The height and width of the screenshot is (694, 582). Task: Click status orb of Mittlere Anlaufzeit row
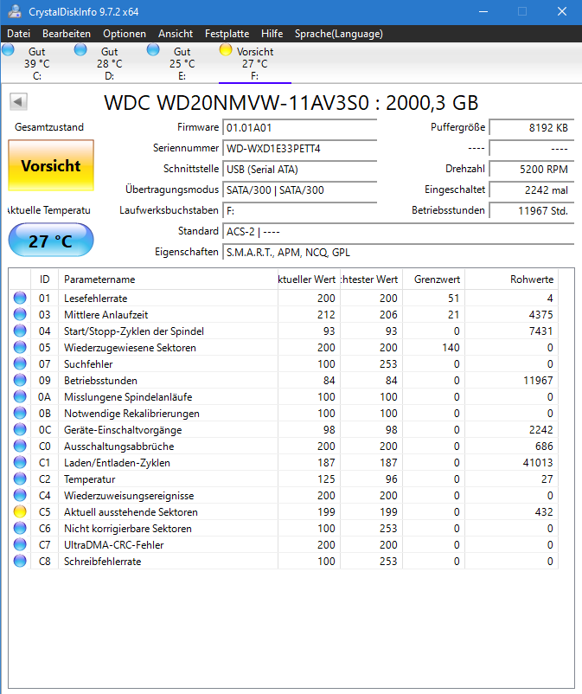(x=20, y=314)
